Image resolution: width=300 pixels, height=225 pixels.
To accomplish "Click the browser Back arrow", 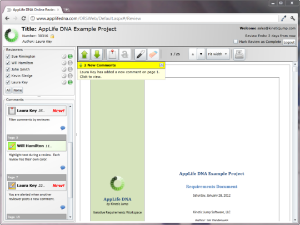I will (7, 18).
